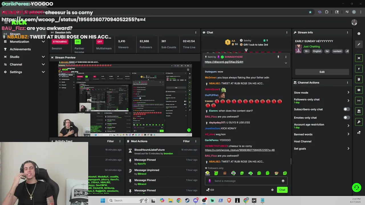Open the Stream item in sidebar
The image size is (365, 205).
[15, 34]
